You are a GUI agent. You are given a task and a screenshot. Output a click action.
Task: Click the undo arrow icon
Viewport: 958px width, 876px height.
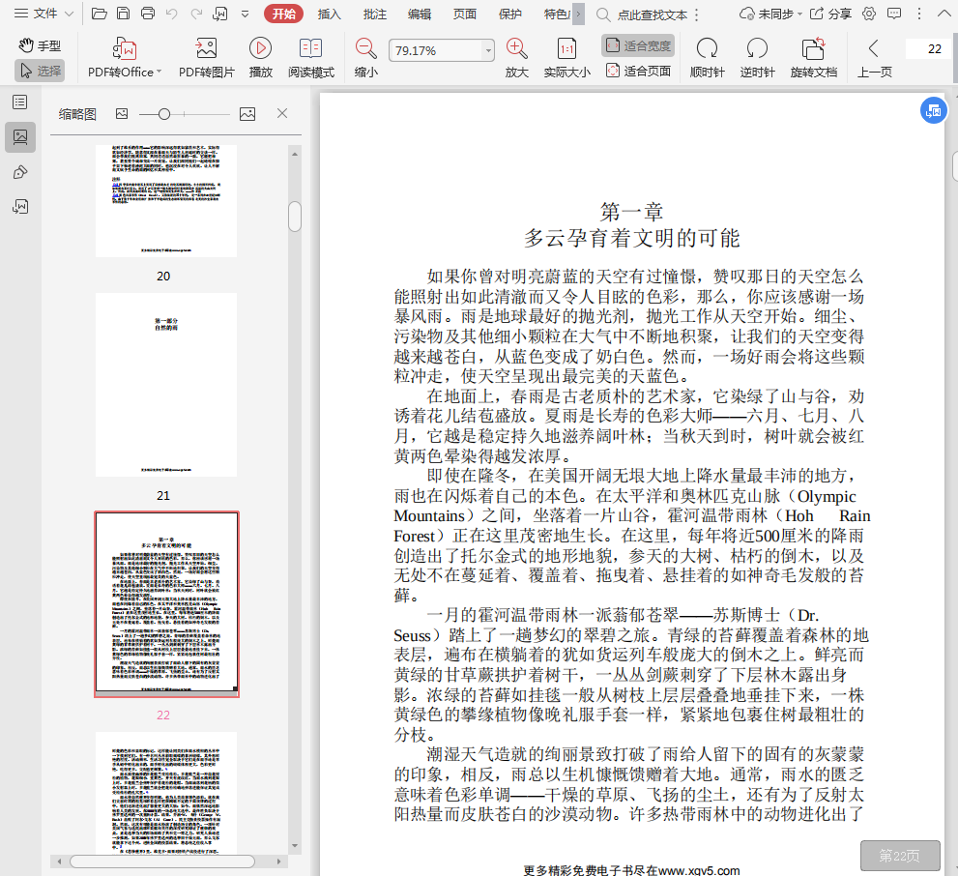[x=172, y=14]
